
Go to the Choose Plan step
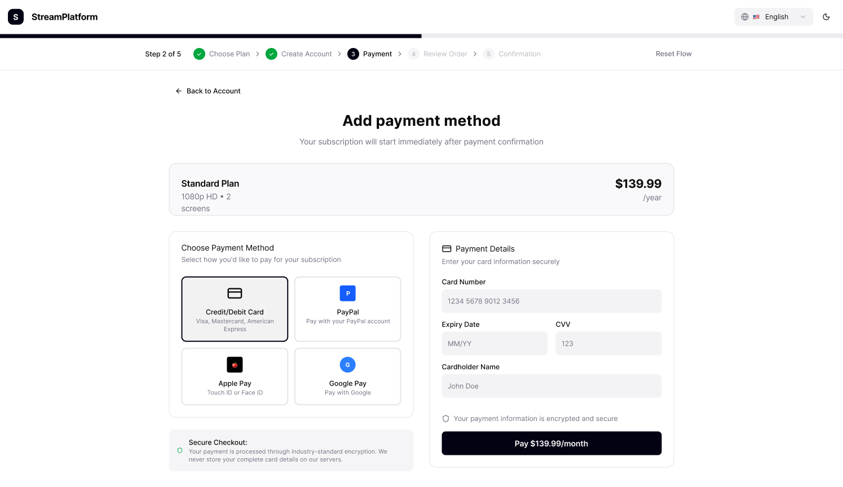point(229,54)
